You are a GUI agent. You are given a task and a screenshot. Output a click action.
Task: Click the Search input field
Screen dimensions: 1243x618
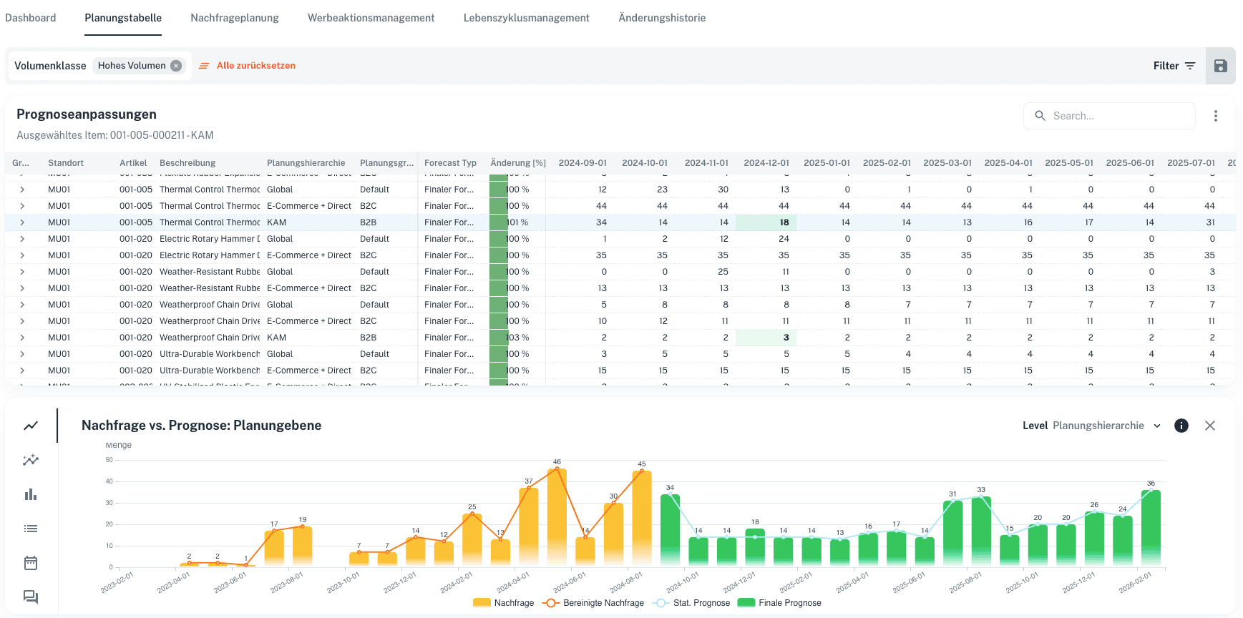pyautogui.click(x=1116, y=116)
